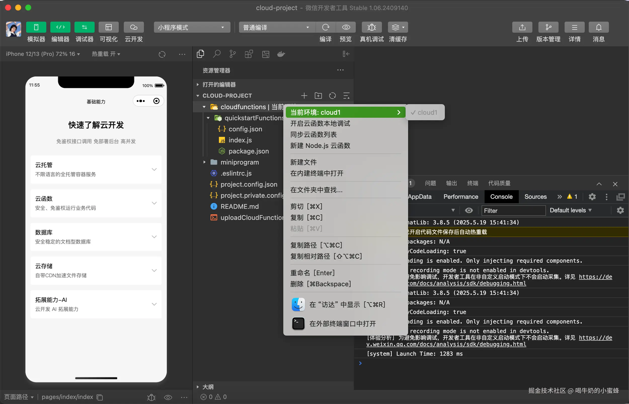Toggle the simulator (模拟器) panel button
This screenshot has width=629, height=404.
point(36,27)
